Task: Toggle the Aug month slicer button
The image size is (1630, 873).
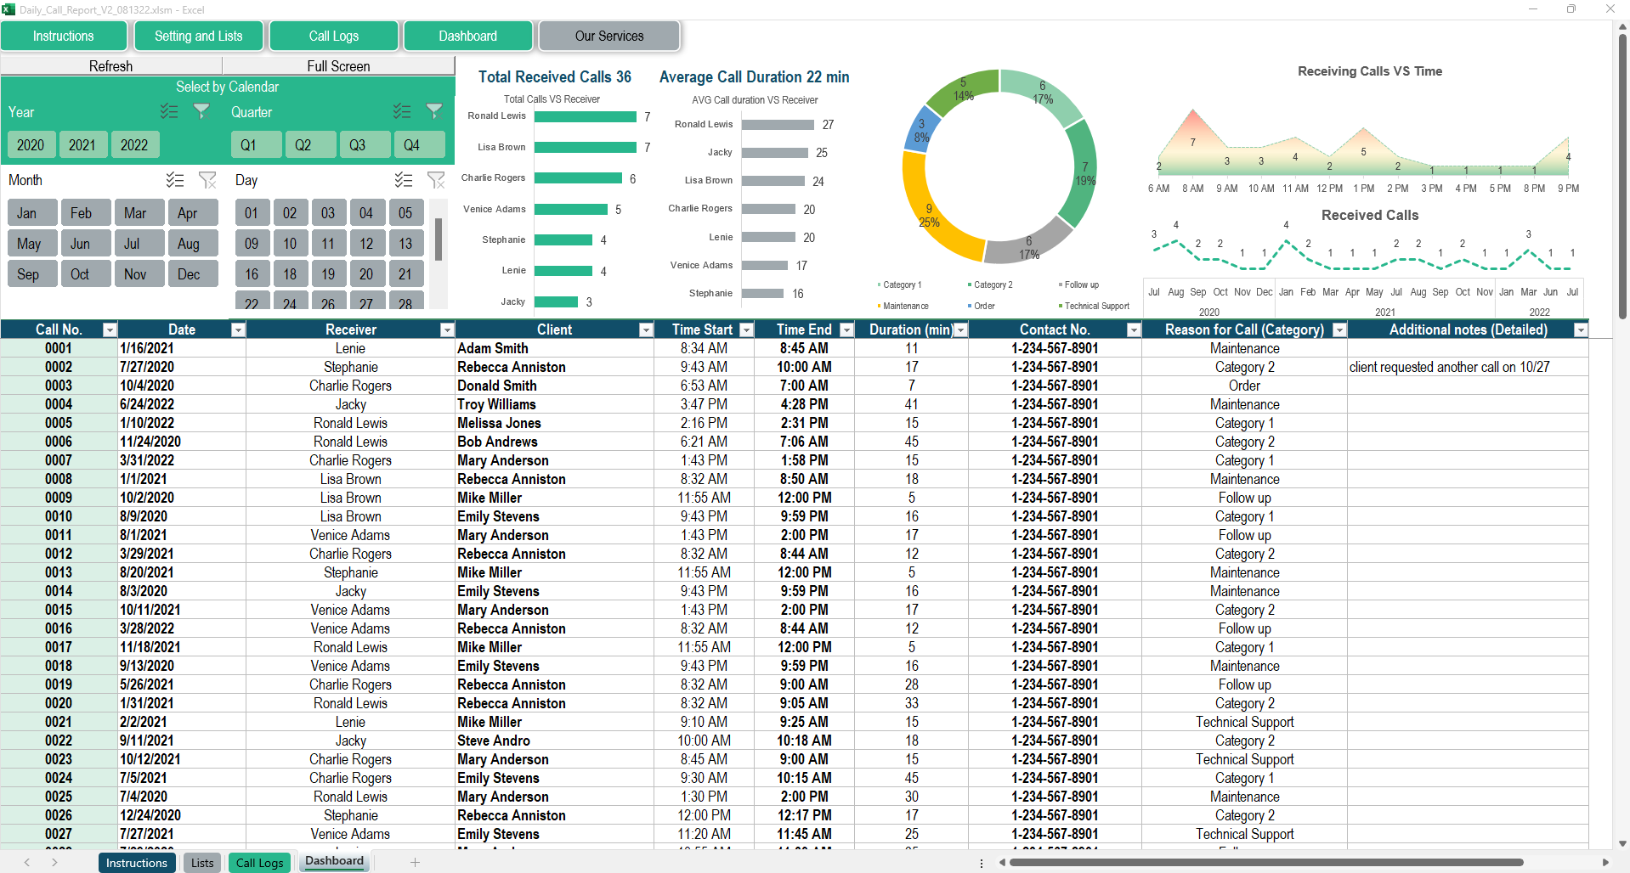Action: 189,244
